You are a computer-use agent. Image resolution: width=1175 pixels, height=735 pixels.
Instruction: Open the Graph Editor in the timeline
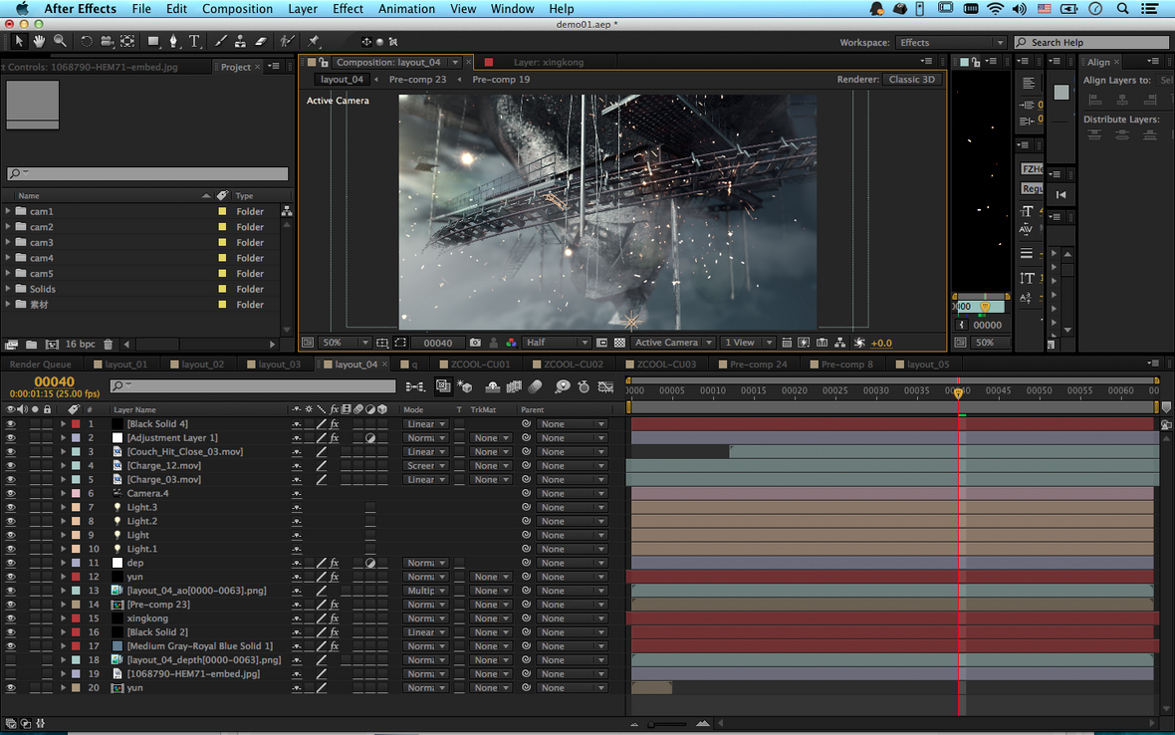[606, 386]
